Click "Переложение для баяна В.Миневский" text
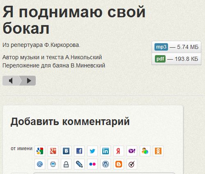 (54, 65)
